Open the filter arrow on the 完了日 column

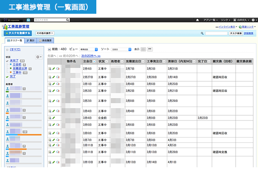[x=209, y=61]
